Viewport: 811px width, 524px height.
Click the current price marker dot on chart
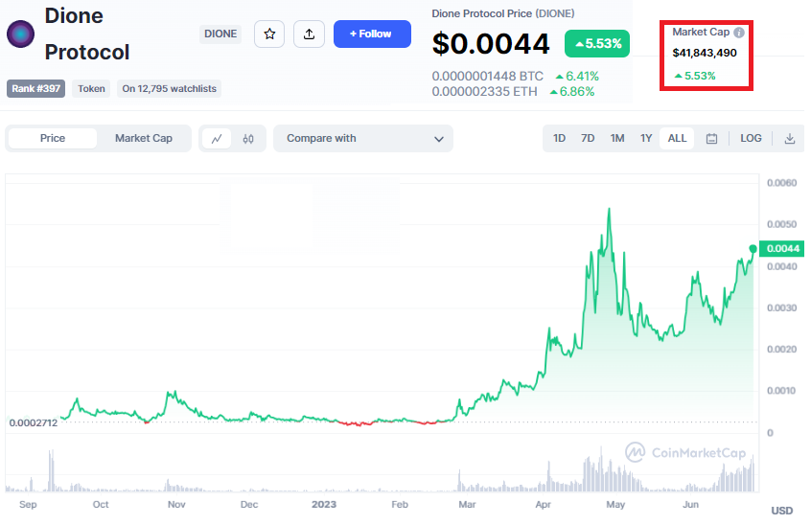(753, 249)
